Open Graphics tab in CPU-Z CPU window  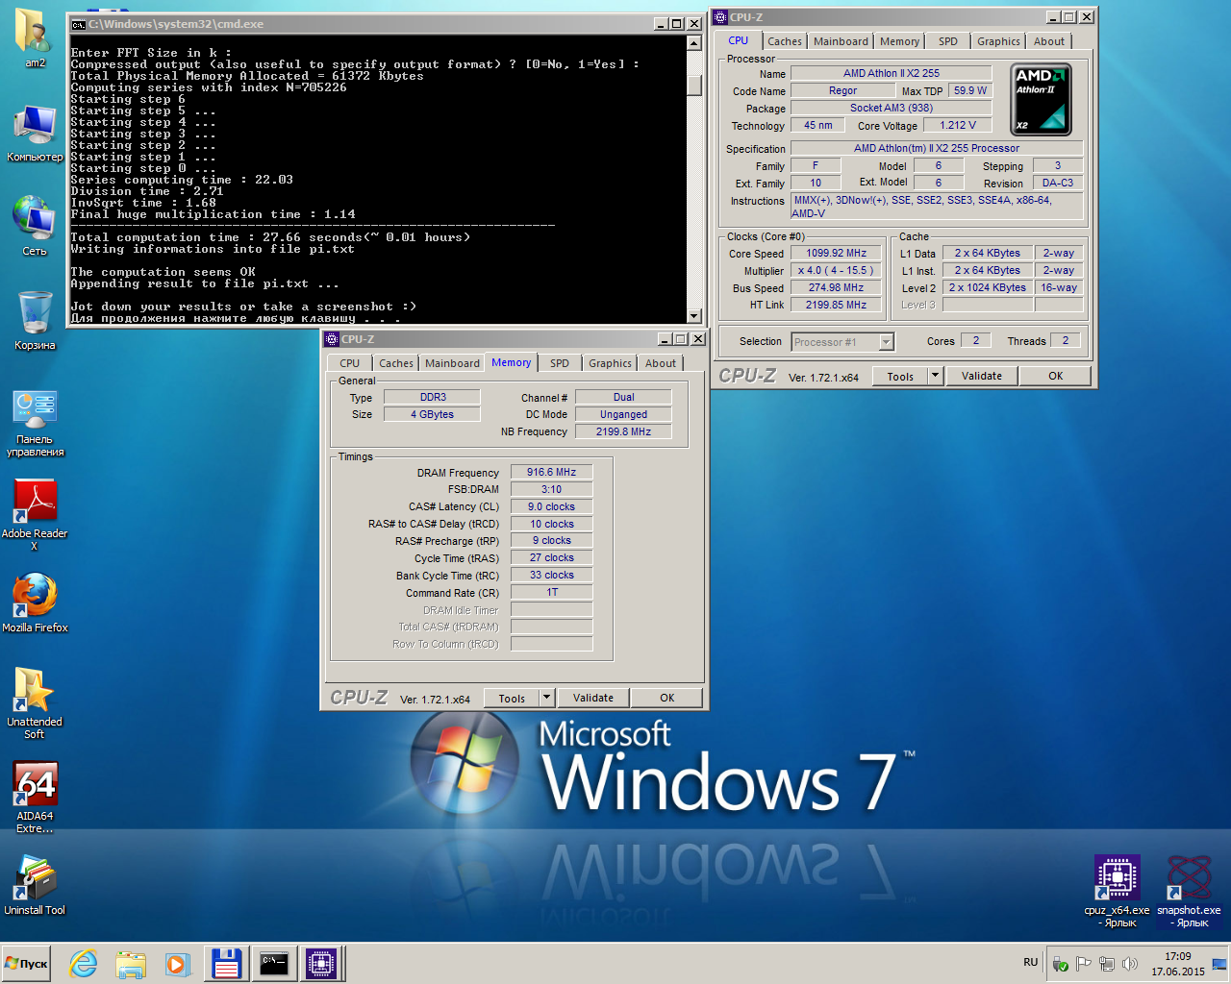(x=998, y=41)
